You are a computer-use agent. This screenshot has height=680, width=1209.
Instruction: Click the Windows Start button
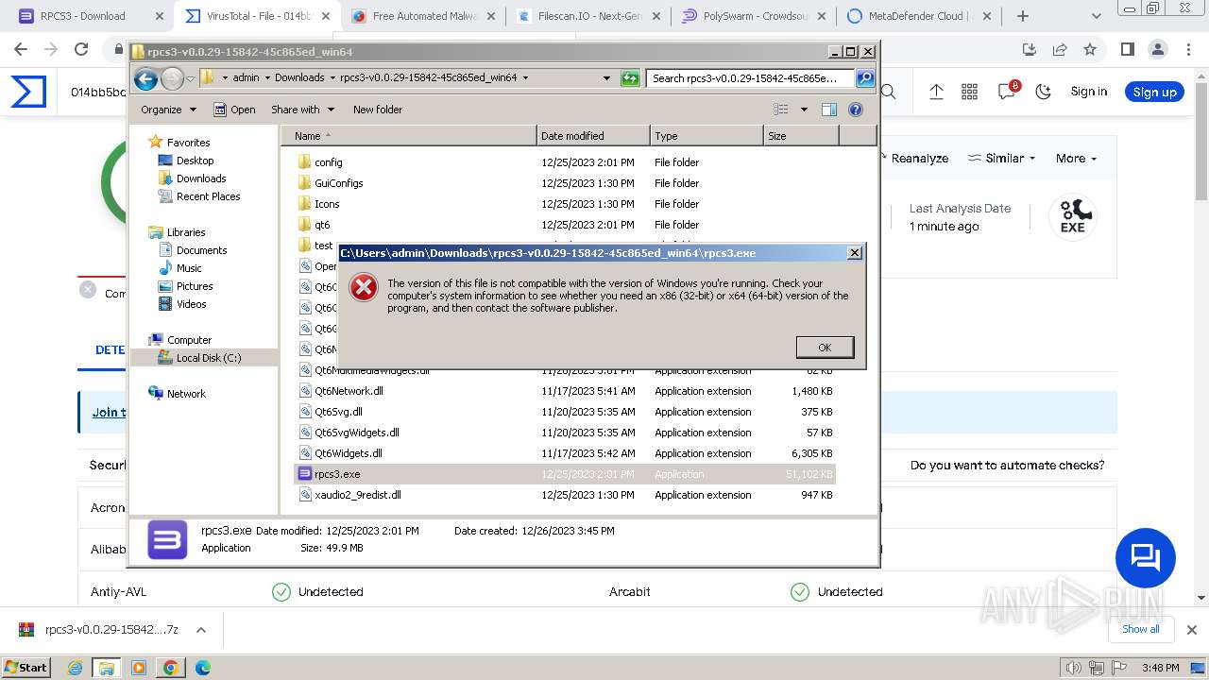(x=26, y=667)
